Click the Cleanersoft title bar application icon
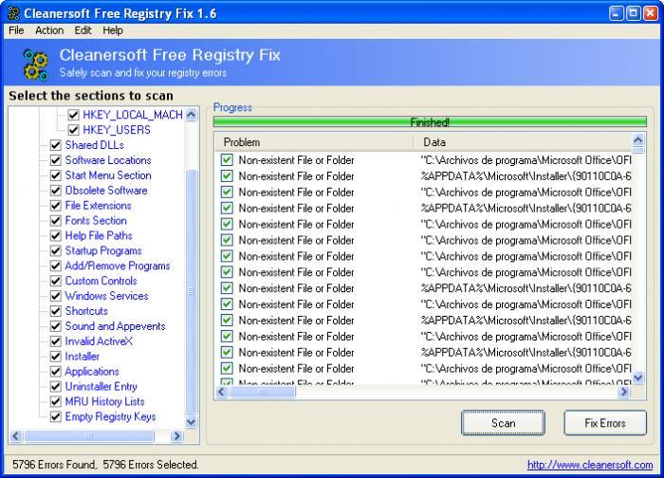 click(13, 13)
